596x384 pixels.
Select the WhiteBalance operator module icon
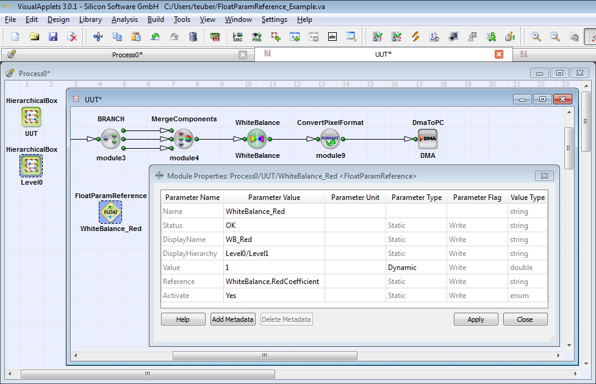(257, 139)
